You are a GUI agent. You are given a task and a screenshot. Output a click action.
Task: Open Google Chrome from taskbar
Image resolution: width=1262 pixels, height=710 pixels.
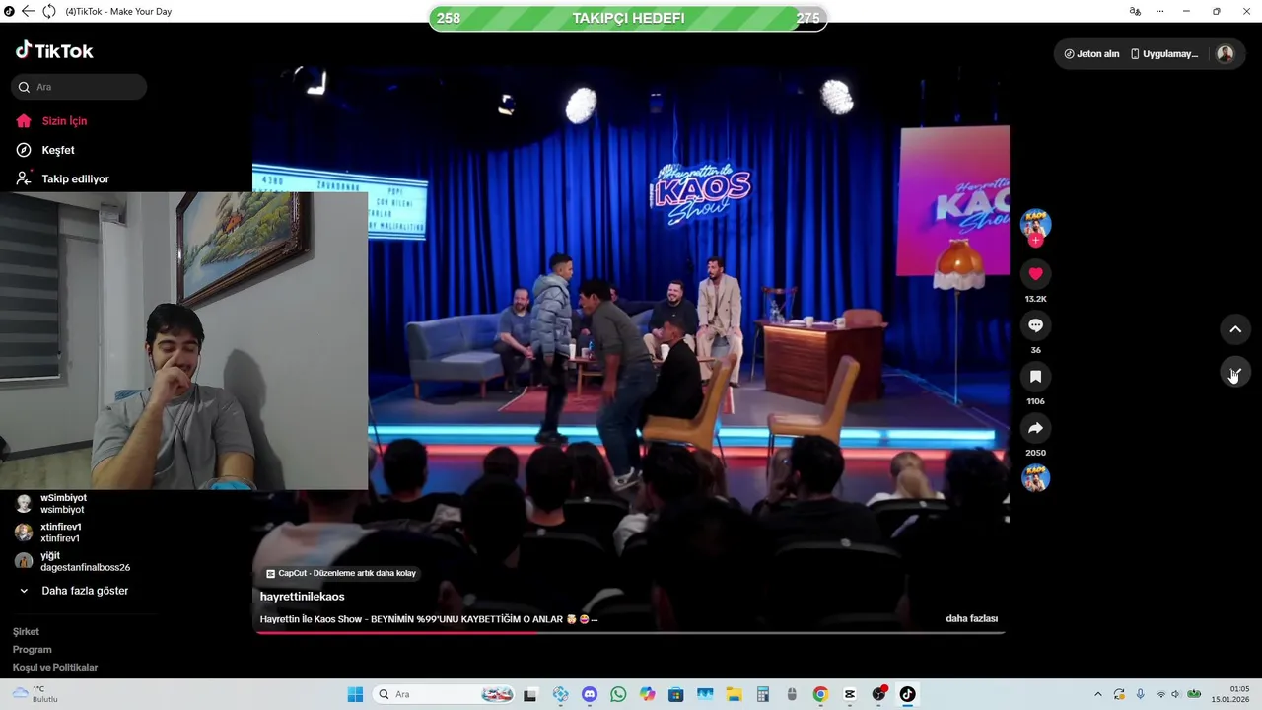coord(820,694)
